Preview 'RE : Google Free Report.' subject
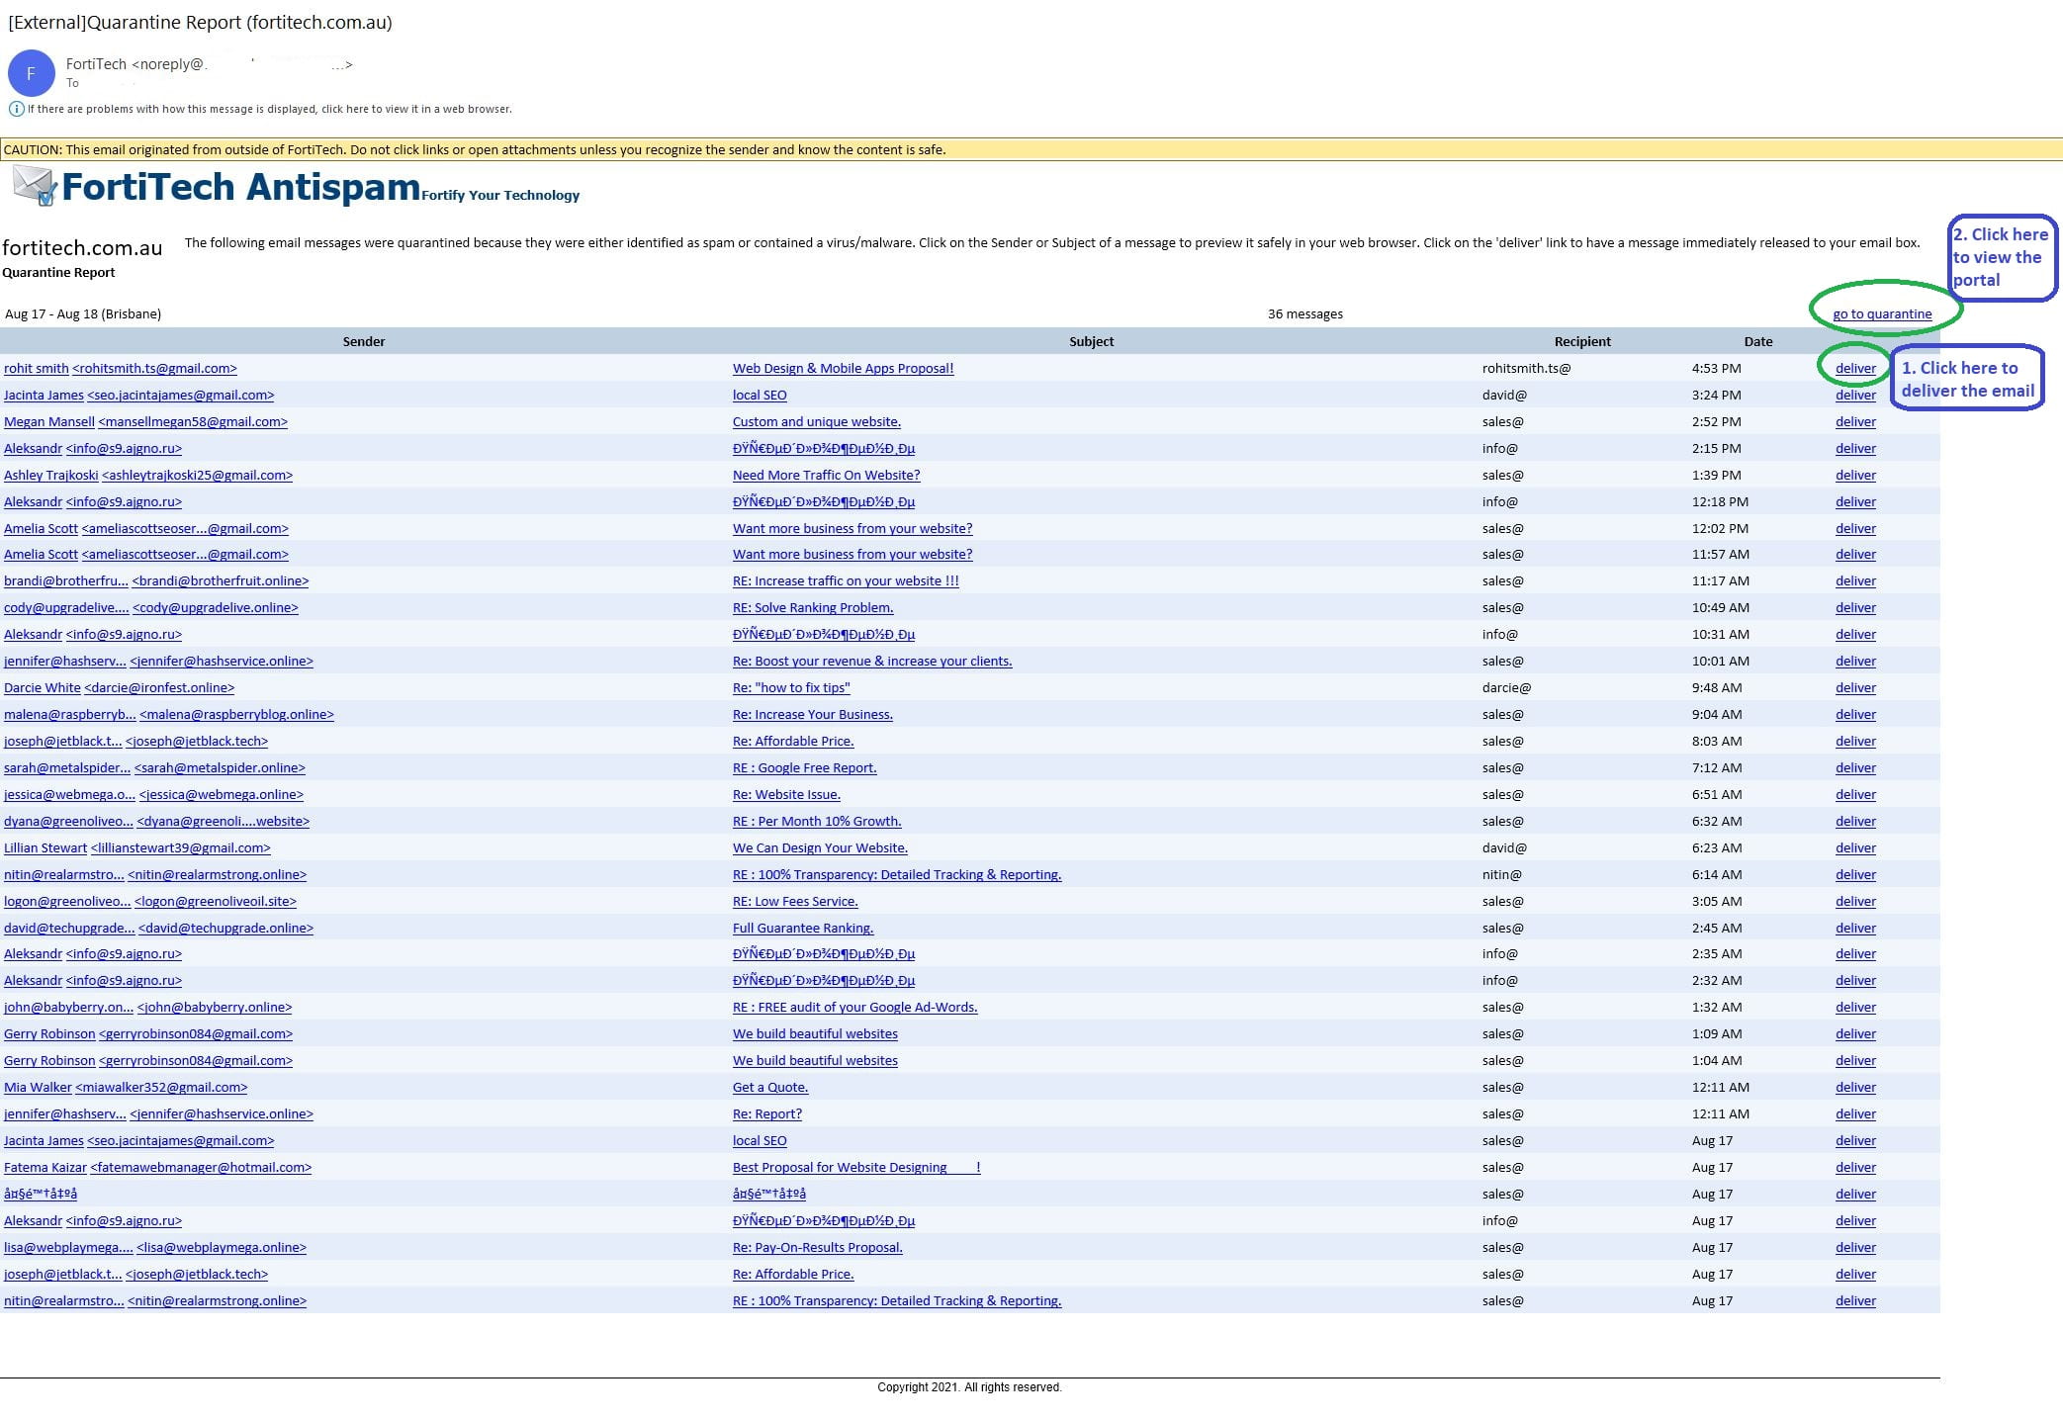Viewport: 2063px width, 1422px height. pyautogui.click(x=805, y=768)
